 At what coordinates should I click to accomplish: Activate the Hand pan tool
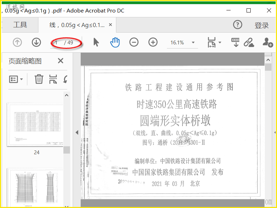(115, 42)
